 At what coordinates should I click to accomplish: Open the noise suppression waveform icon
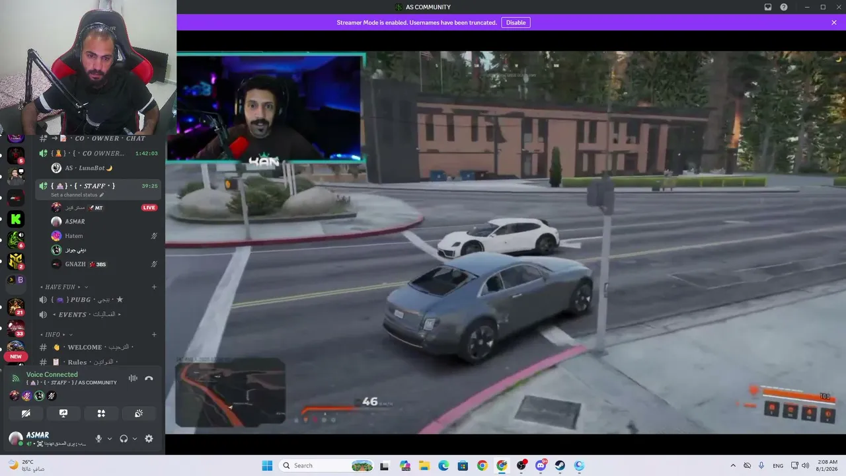point(133,378)
